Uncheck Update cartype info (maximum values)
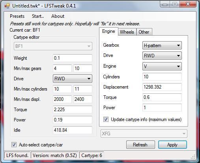This screenshot has width=200, height=163. point(106,119)
